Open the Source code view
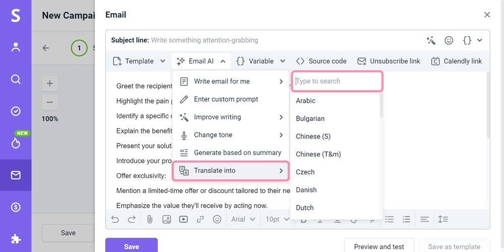 [321, 61]
